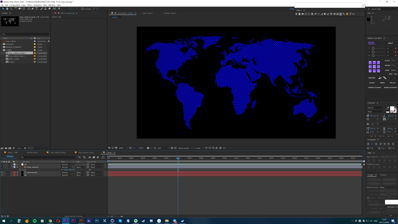This screenshot has width=398, height=224.
Task: Hide the bg layer with its eye icon
Action: point(2,175)
